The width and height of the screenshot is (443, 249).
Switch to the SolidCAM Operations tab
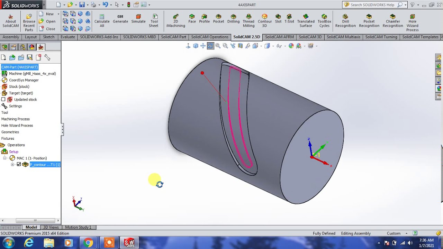[210, 37]
